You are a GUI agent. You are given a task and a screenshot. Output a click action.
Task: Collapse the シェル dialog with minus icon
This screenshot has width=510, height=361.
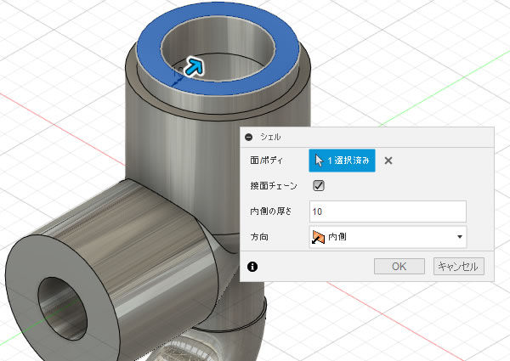click(249, 137)
